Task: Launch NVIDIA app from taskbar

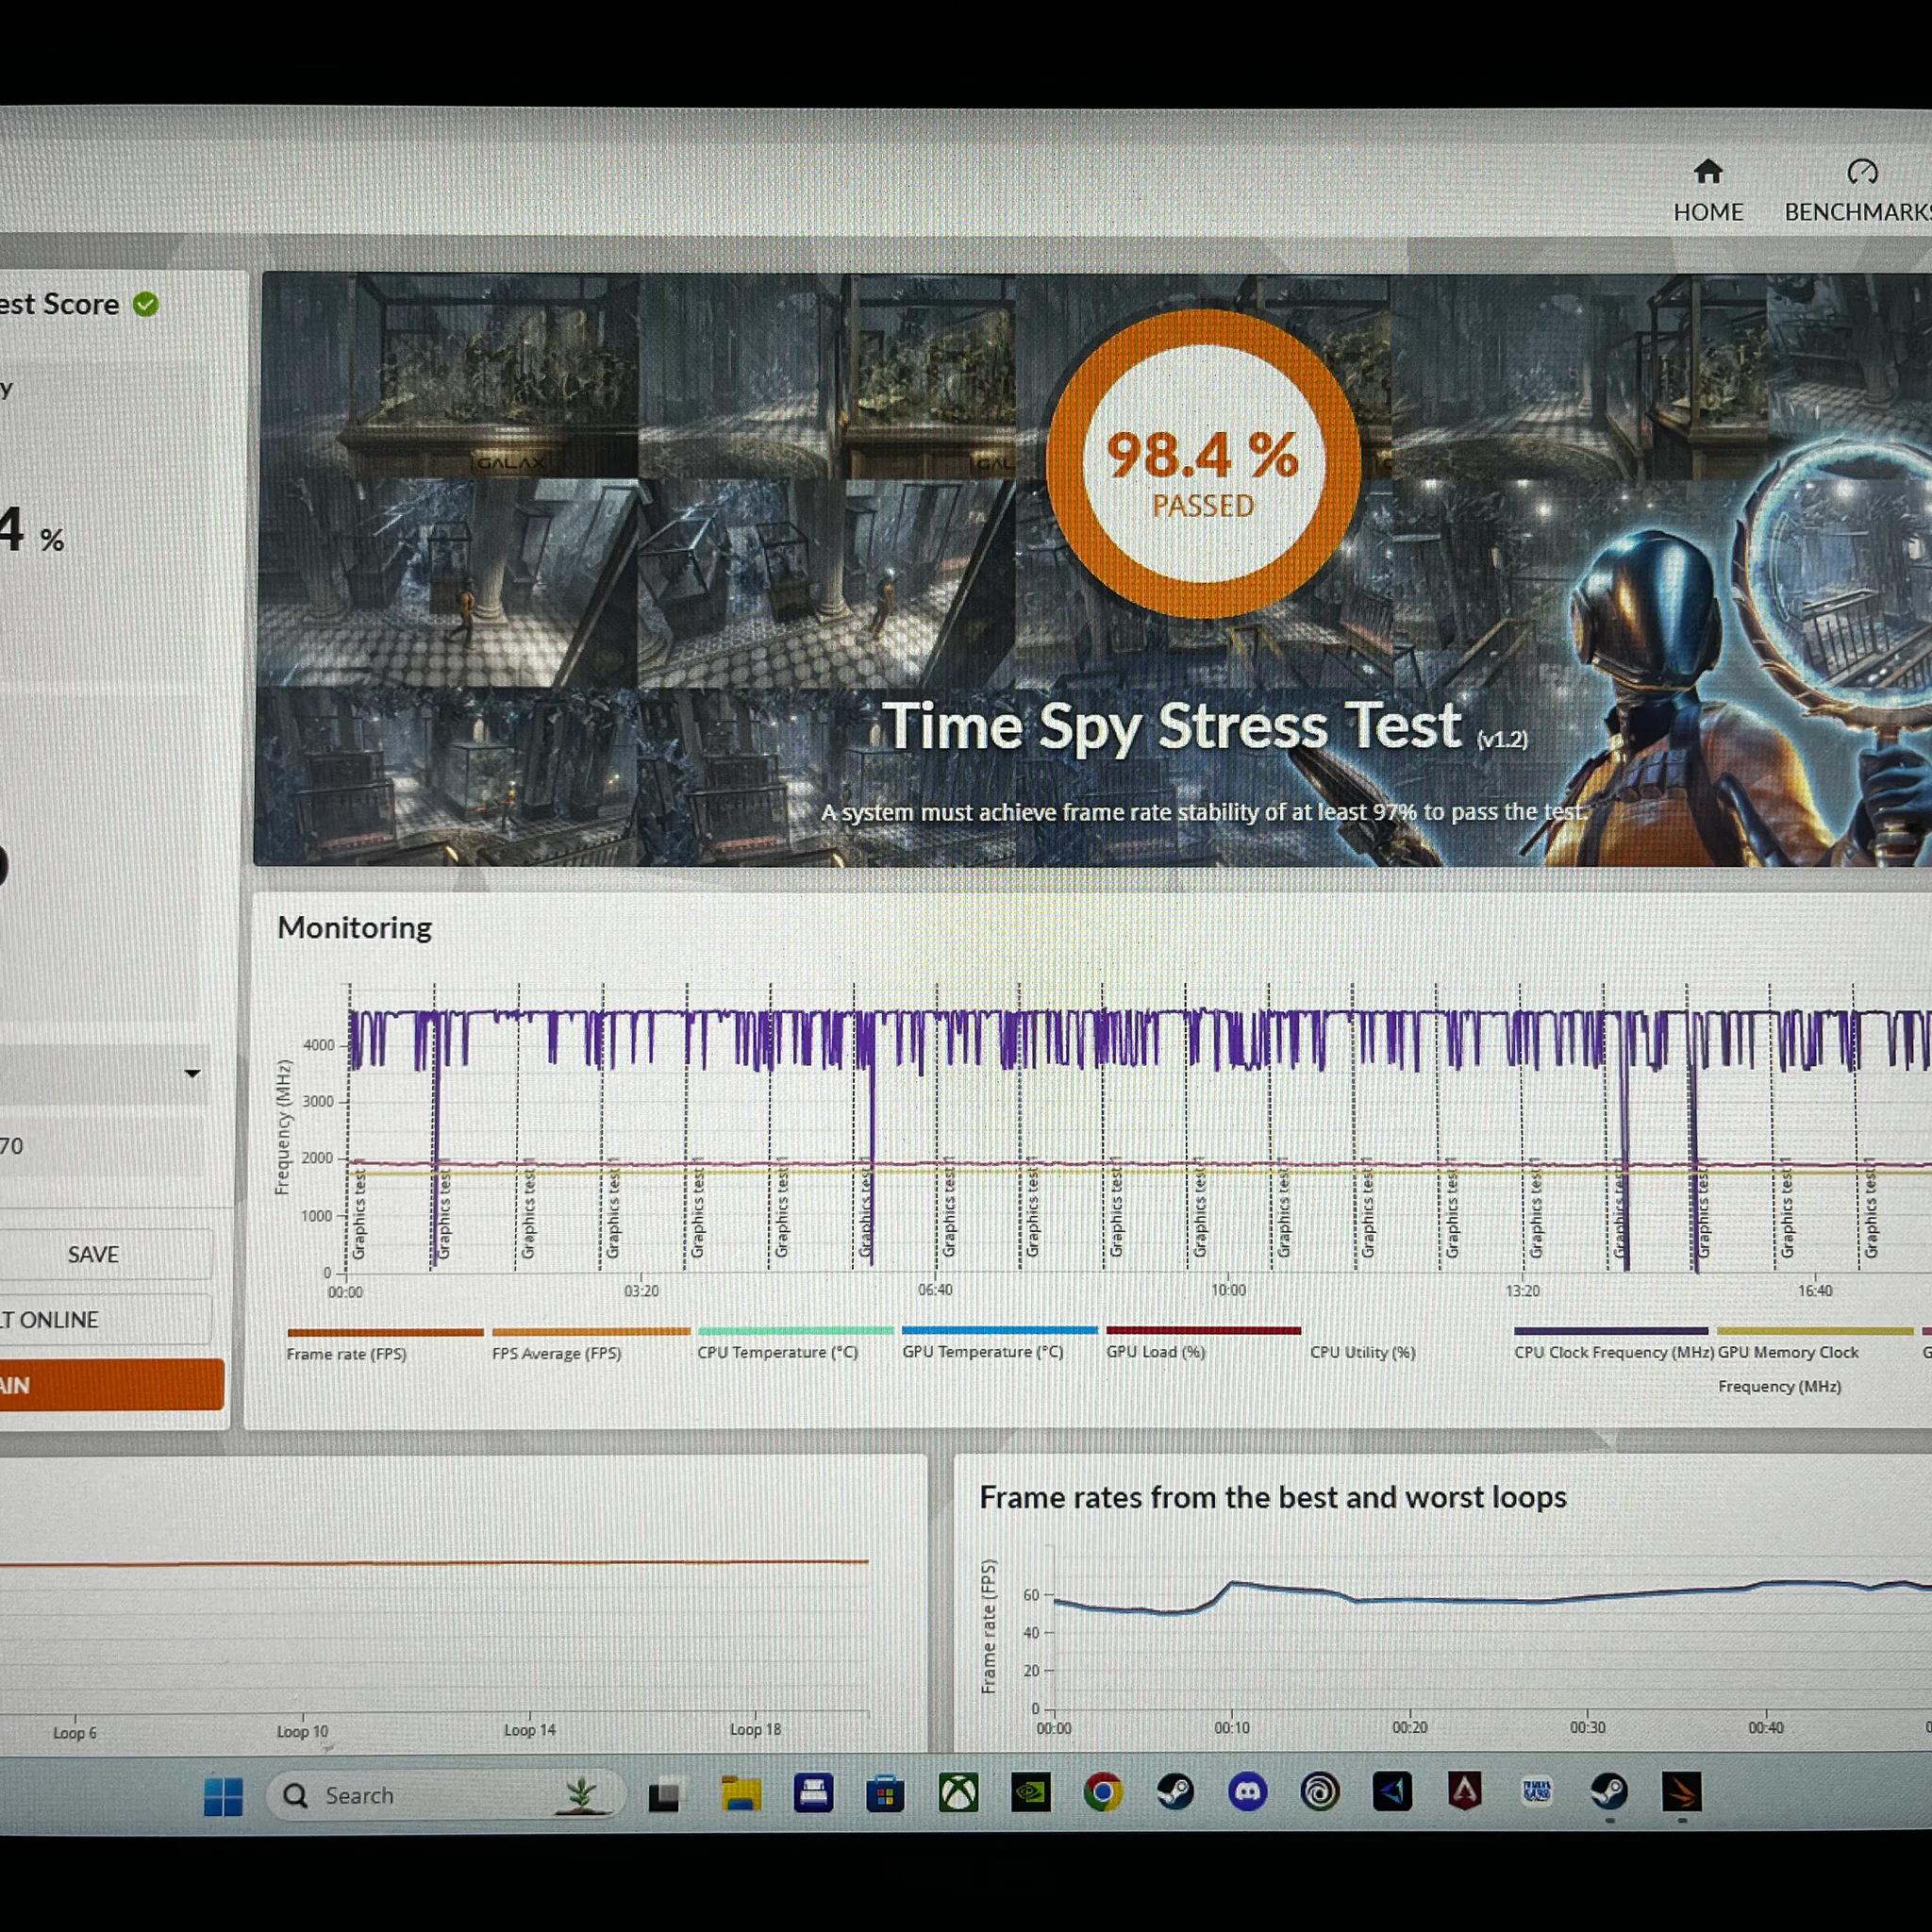Action: (x=1030, y=1793)
